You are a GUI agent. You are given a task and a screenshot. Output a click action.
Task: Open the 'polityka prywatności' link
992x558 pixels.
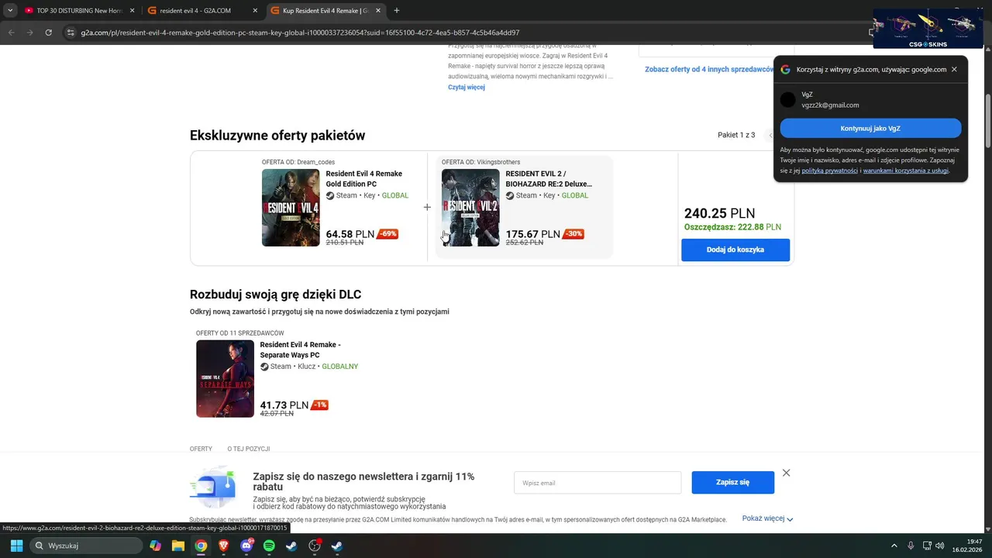tap(829, 170)
